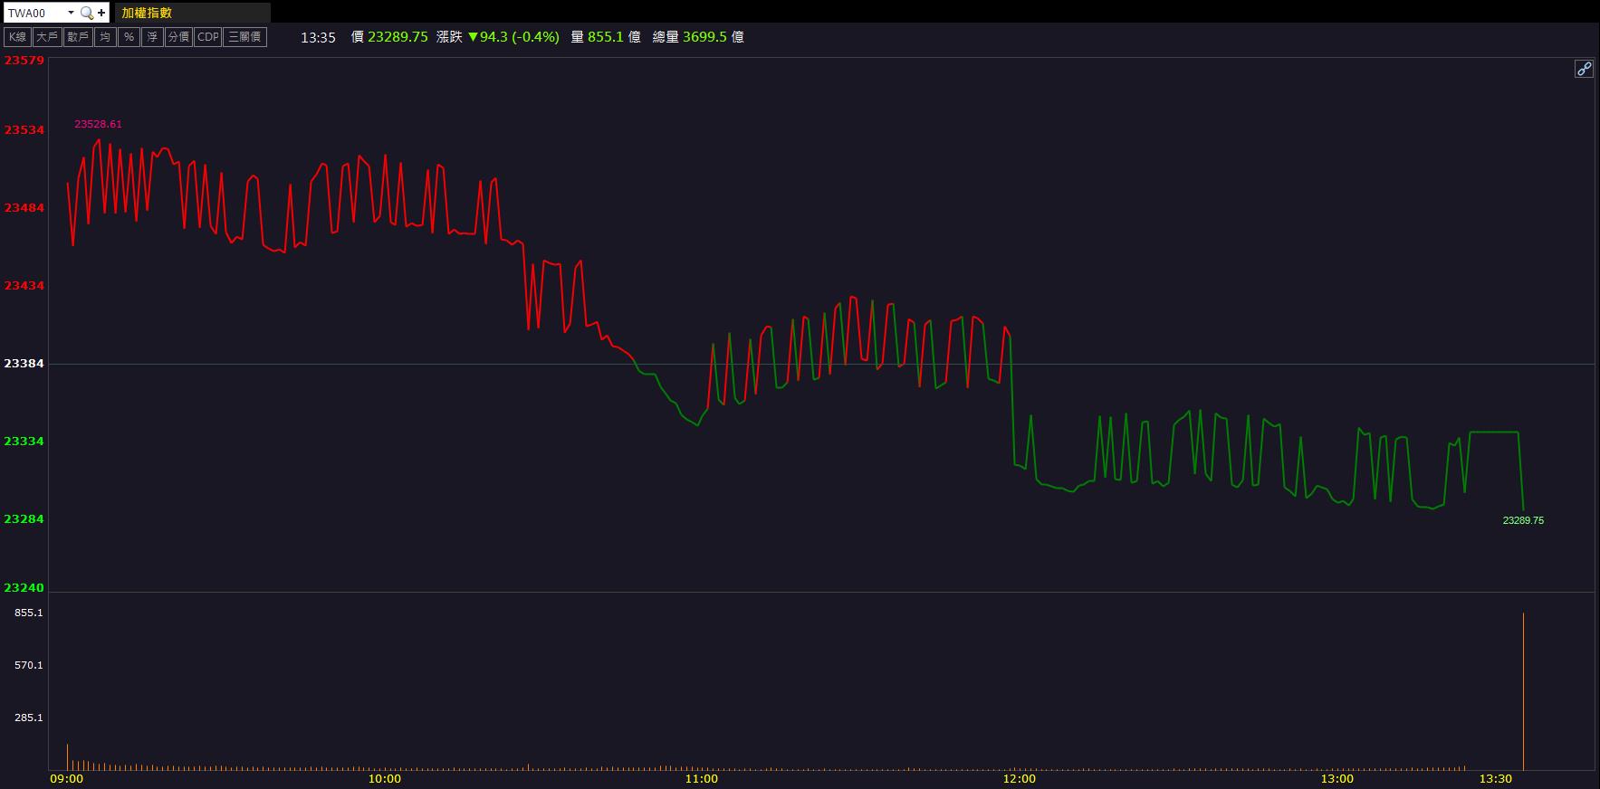
Task: Toggle the 浮 floating button
Action: pyautogui.click(x=152, y=37)
